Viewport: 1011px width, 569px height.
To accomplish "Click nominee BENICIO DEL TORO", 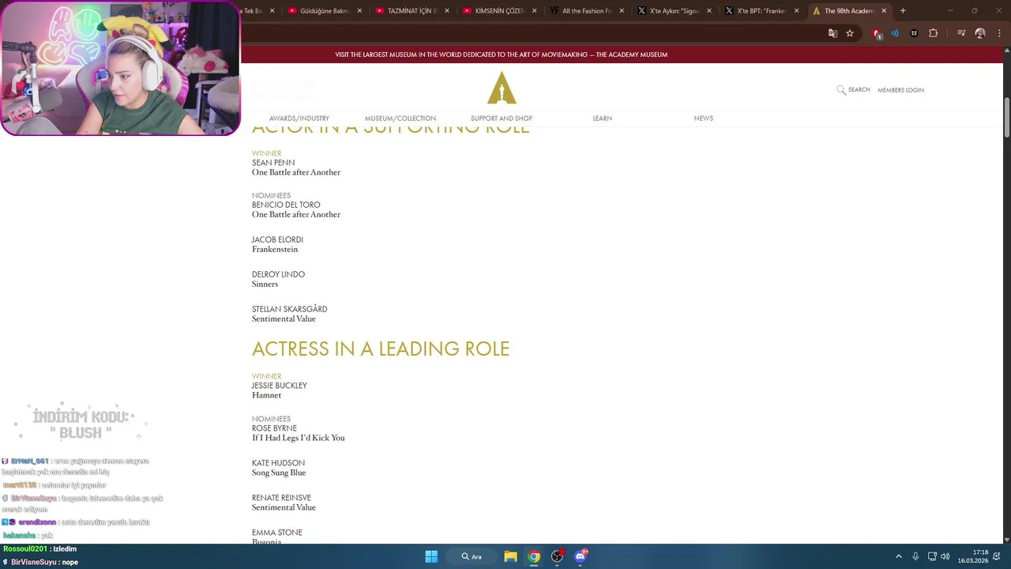I will 286,205.
